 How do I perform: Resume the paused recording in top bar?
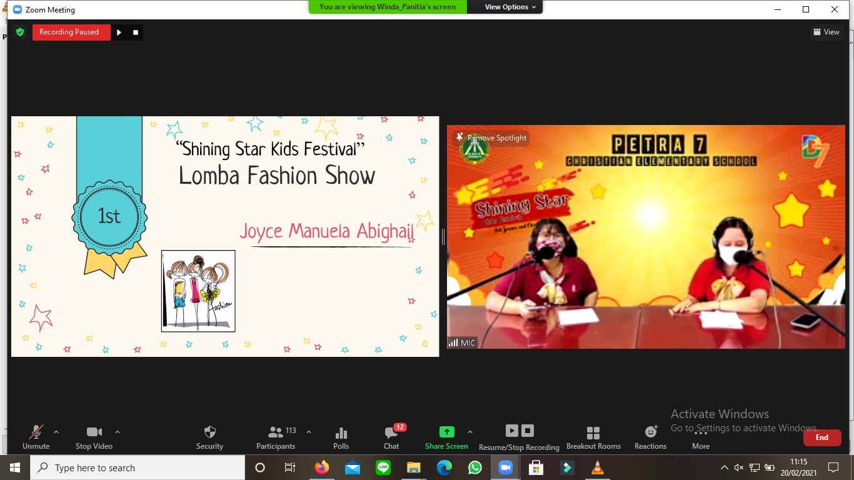pyautogui.click(x=119, y=32)
